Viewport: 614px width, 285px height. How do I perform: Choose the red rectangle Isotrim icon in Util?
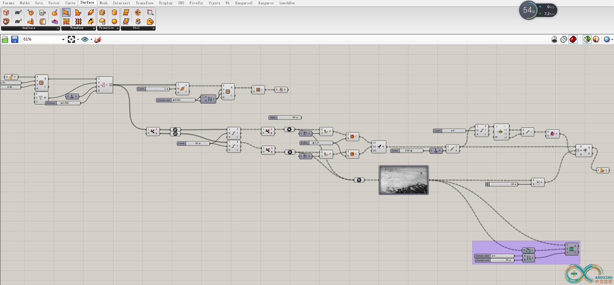[x=150, y=12]
